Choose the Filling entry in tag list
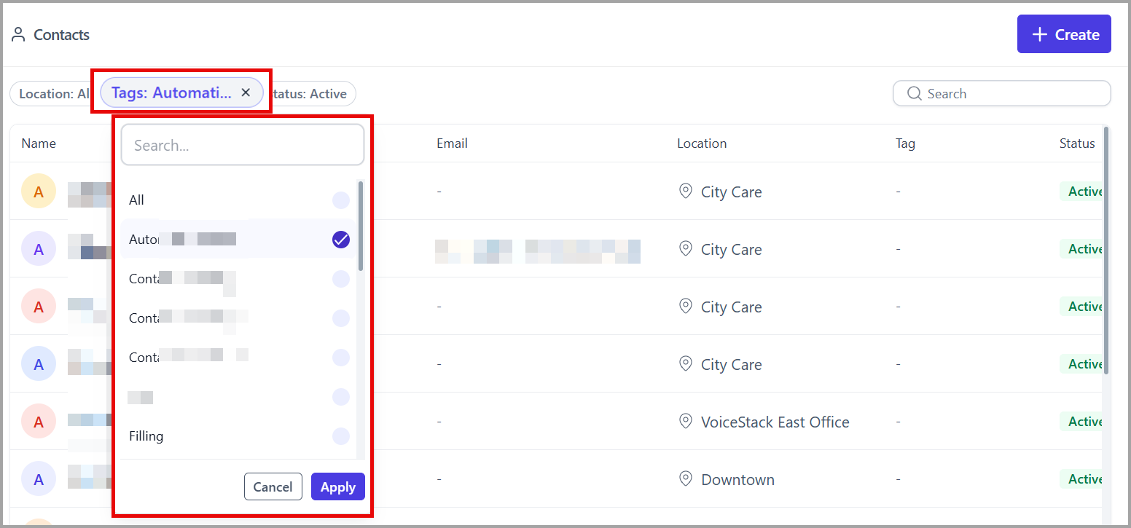Viewport: 1131px width, 528px height. point(238,436)
